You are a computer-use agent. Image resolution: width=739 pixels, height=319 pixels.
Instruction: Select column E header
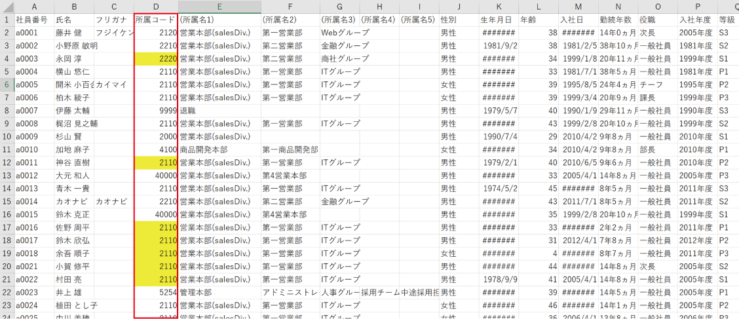[219, 6]
